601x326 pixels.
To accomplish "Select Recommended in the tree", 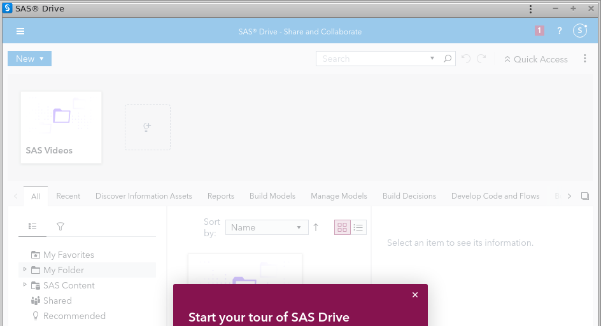I will pyautogui.click(x=74, y=316).
